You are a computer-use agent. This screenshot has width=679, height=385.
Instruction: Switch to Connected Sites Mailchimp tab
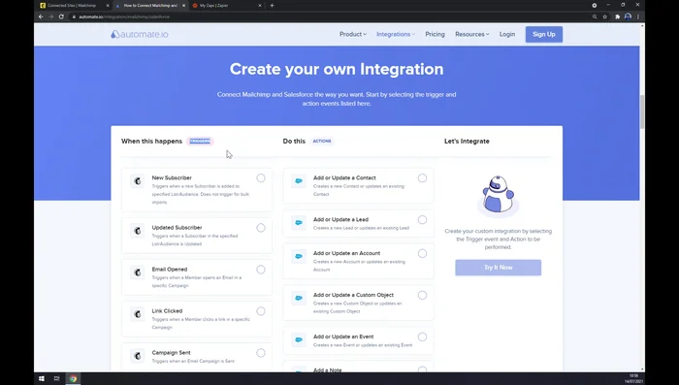[x=72, y=6]
